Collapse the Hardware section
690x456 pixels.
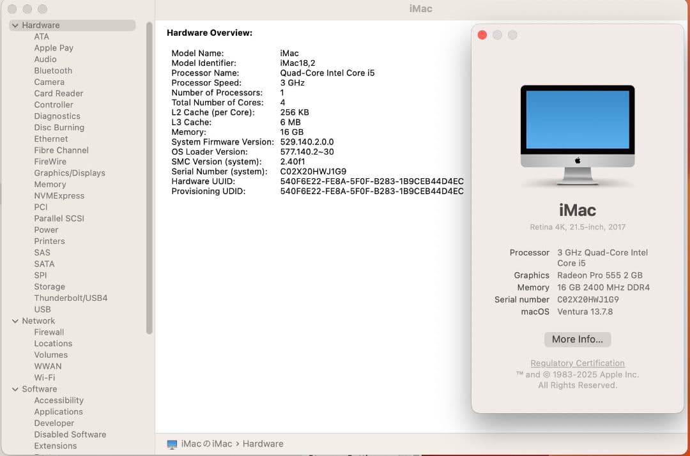(x=15, y=25)
